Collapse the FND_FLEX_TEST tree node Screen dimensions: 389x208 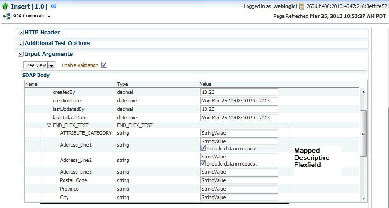(49, 125)
